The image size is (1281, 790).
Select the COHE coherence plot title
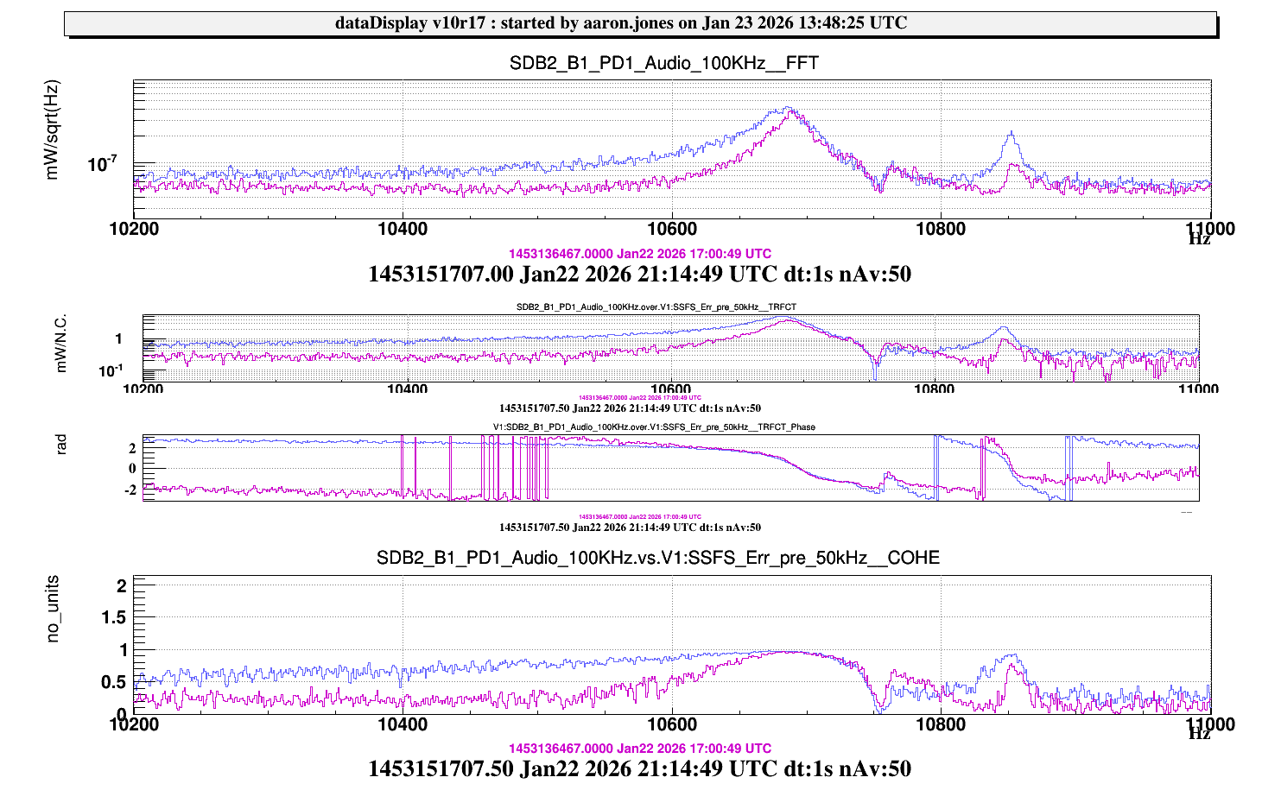pyautogui.click(x=657, y=558)
